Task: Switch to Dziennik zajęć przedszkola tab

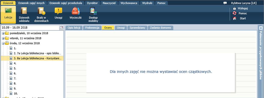Action: tap(66, 3)
